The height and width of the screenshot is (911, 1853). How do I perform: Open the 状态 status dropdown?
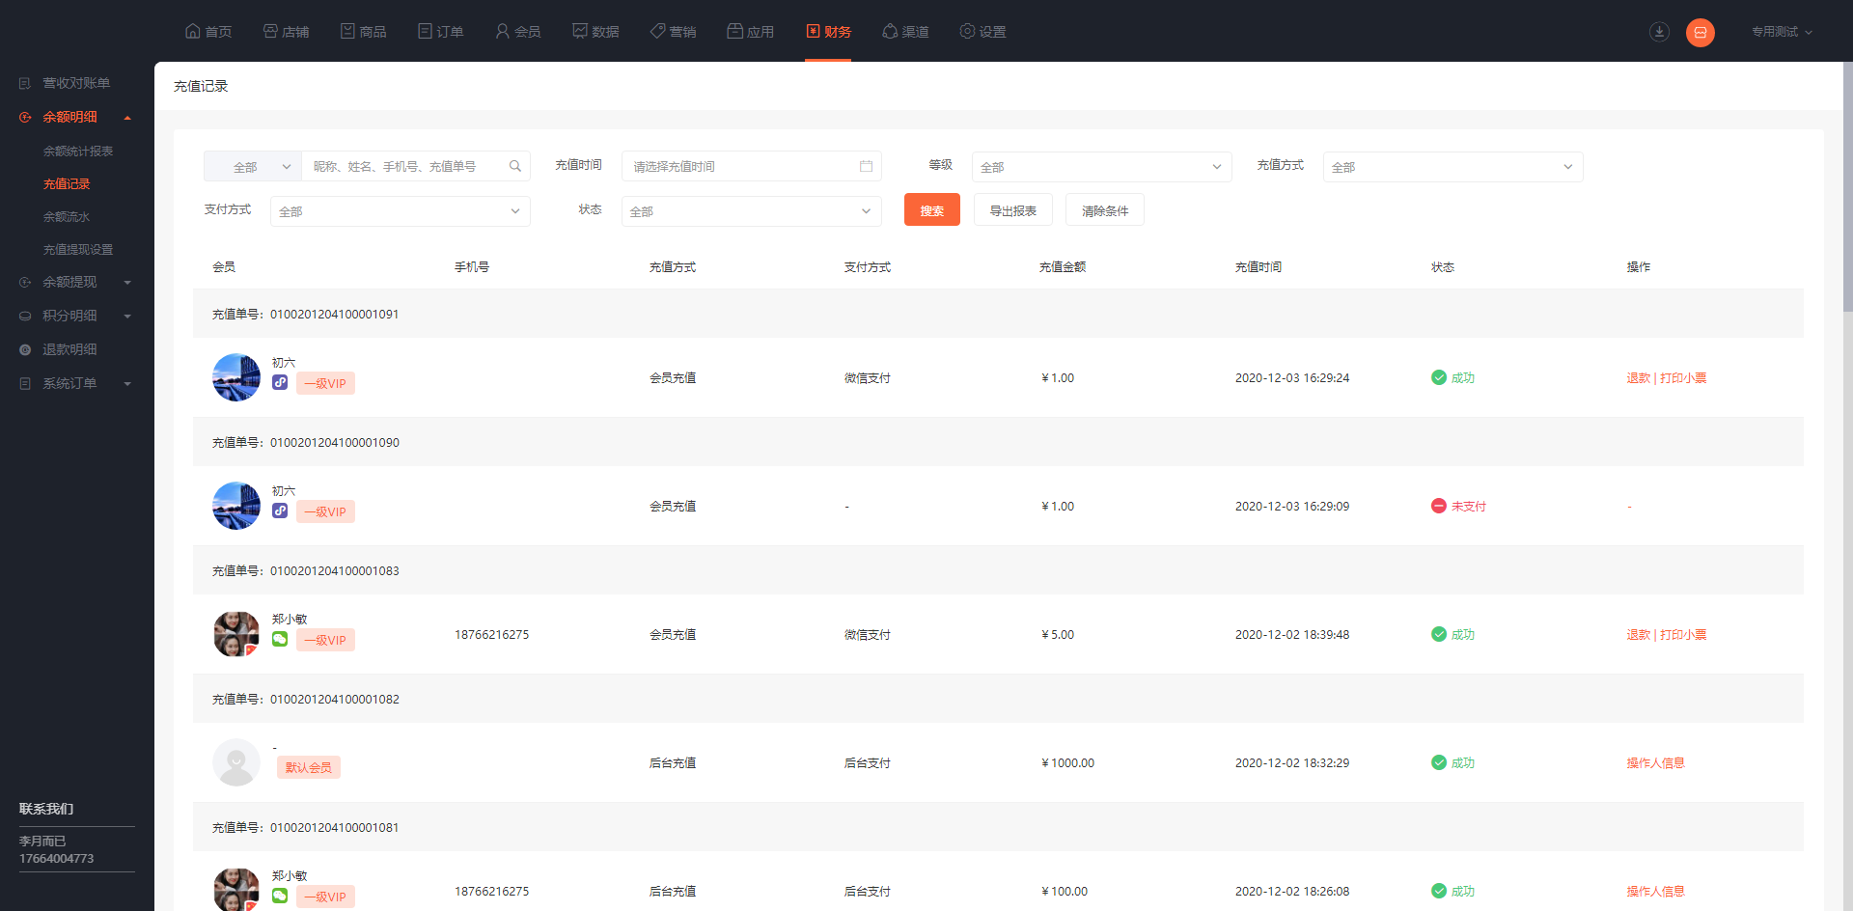tap(752, 211)
